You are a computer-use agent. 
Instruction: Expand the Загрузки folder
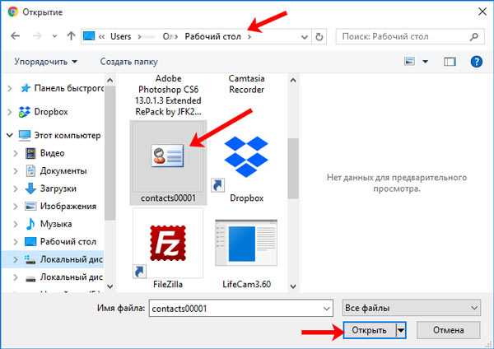pyautogui.click(x=16, y=188)
